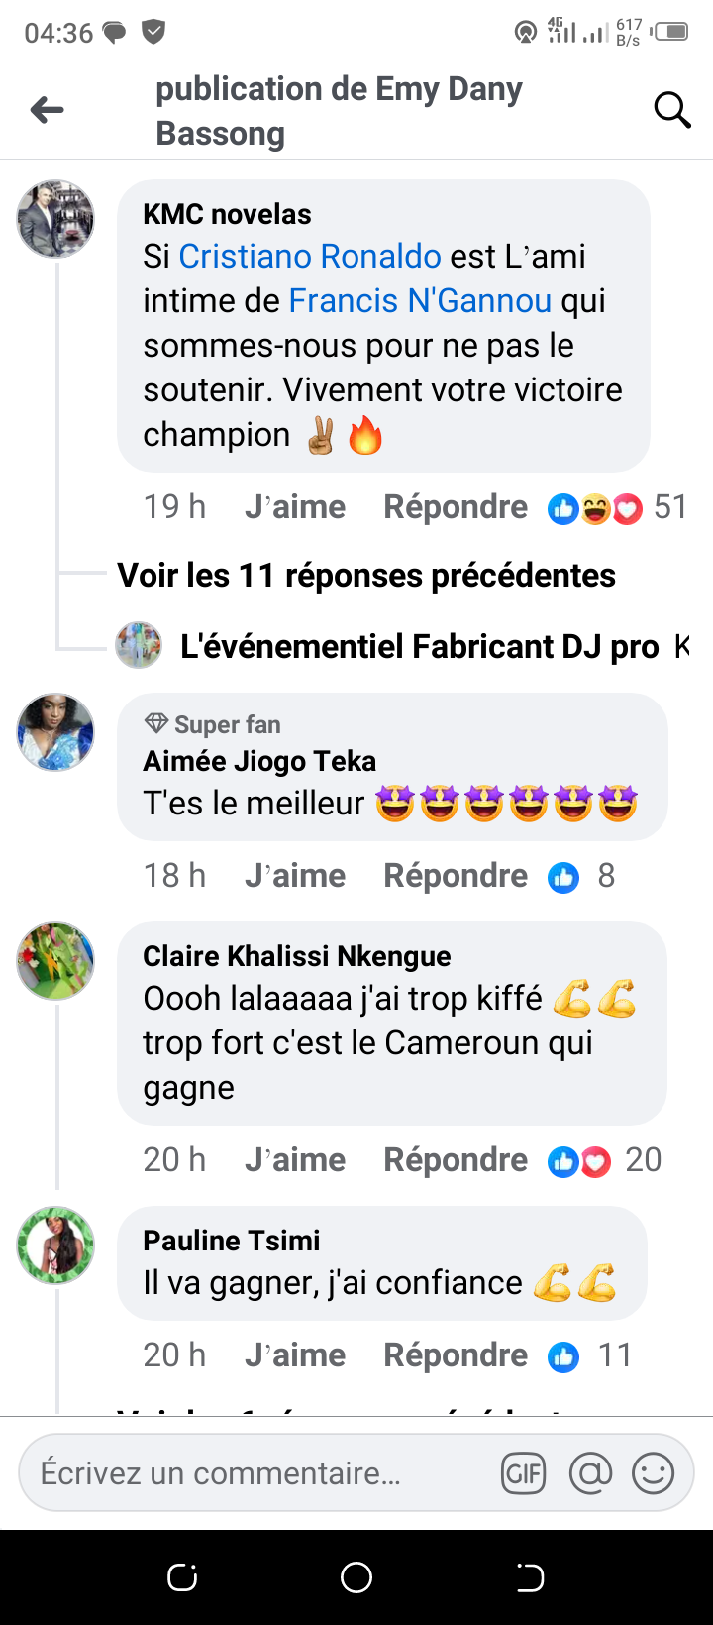This screenshot has width=713, height=1625.
Task: Like Pauline Tsimi's comment
Action: pyautogui.click(x=295, y=1355)
